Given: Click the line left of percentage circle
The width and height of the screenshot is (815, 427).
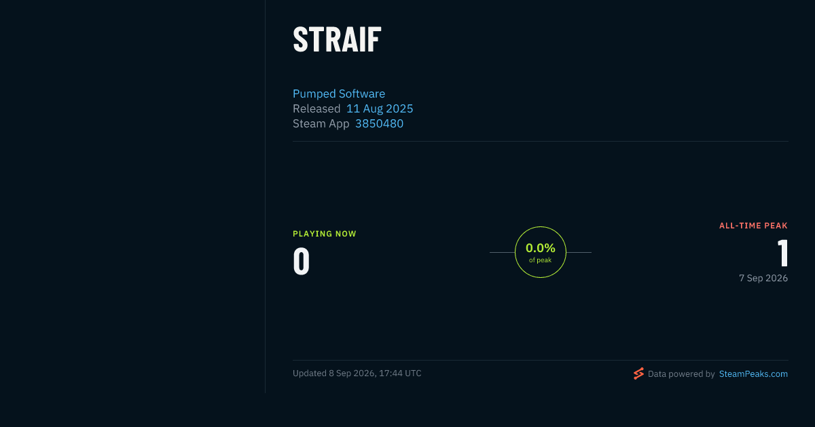Looking at the screenshot, I should (x=502, y=252).
